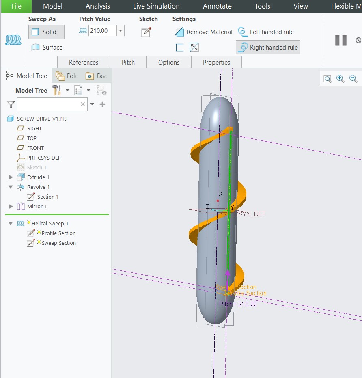The image size is (362, 378).
Task: Cancel the helical sweep feature
Action: click(358, 39)
